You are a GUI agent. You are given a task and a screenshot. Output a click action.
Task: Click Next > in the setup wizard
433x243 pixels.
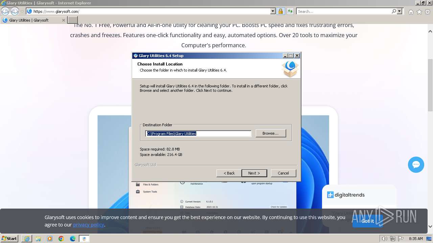254,173
